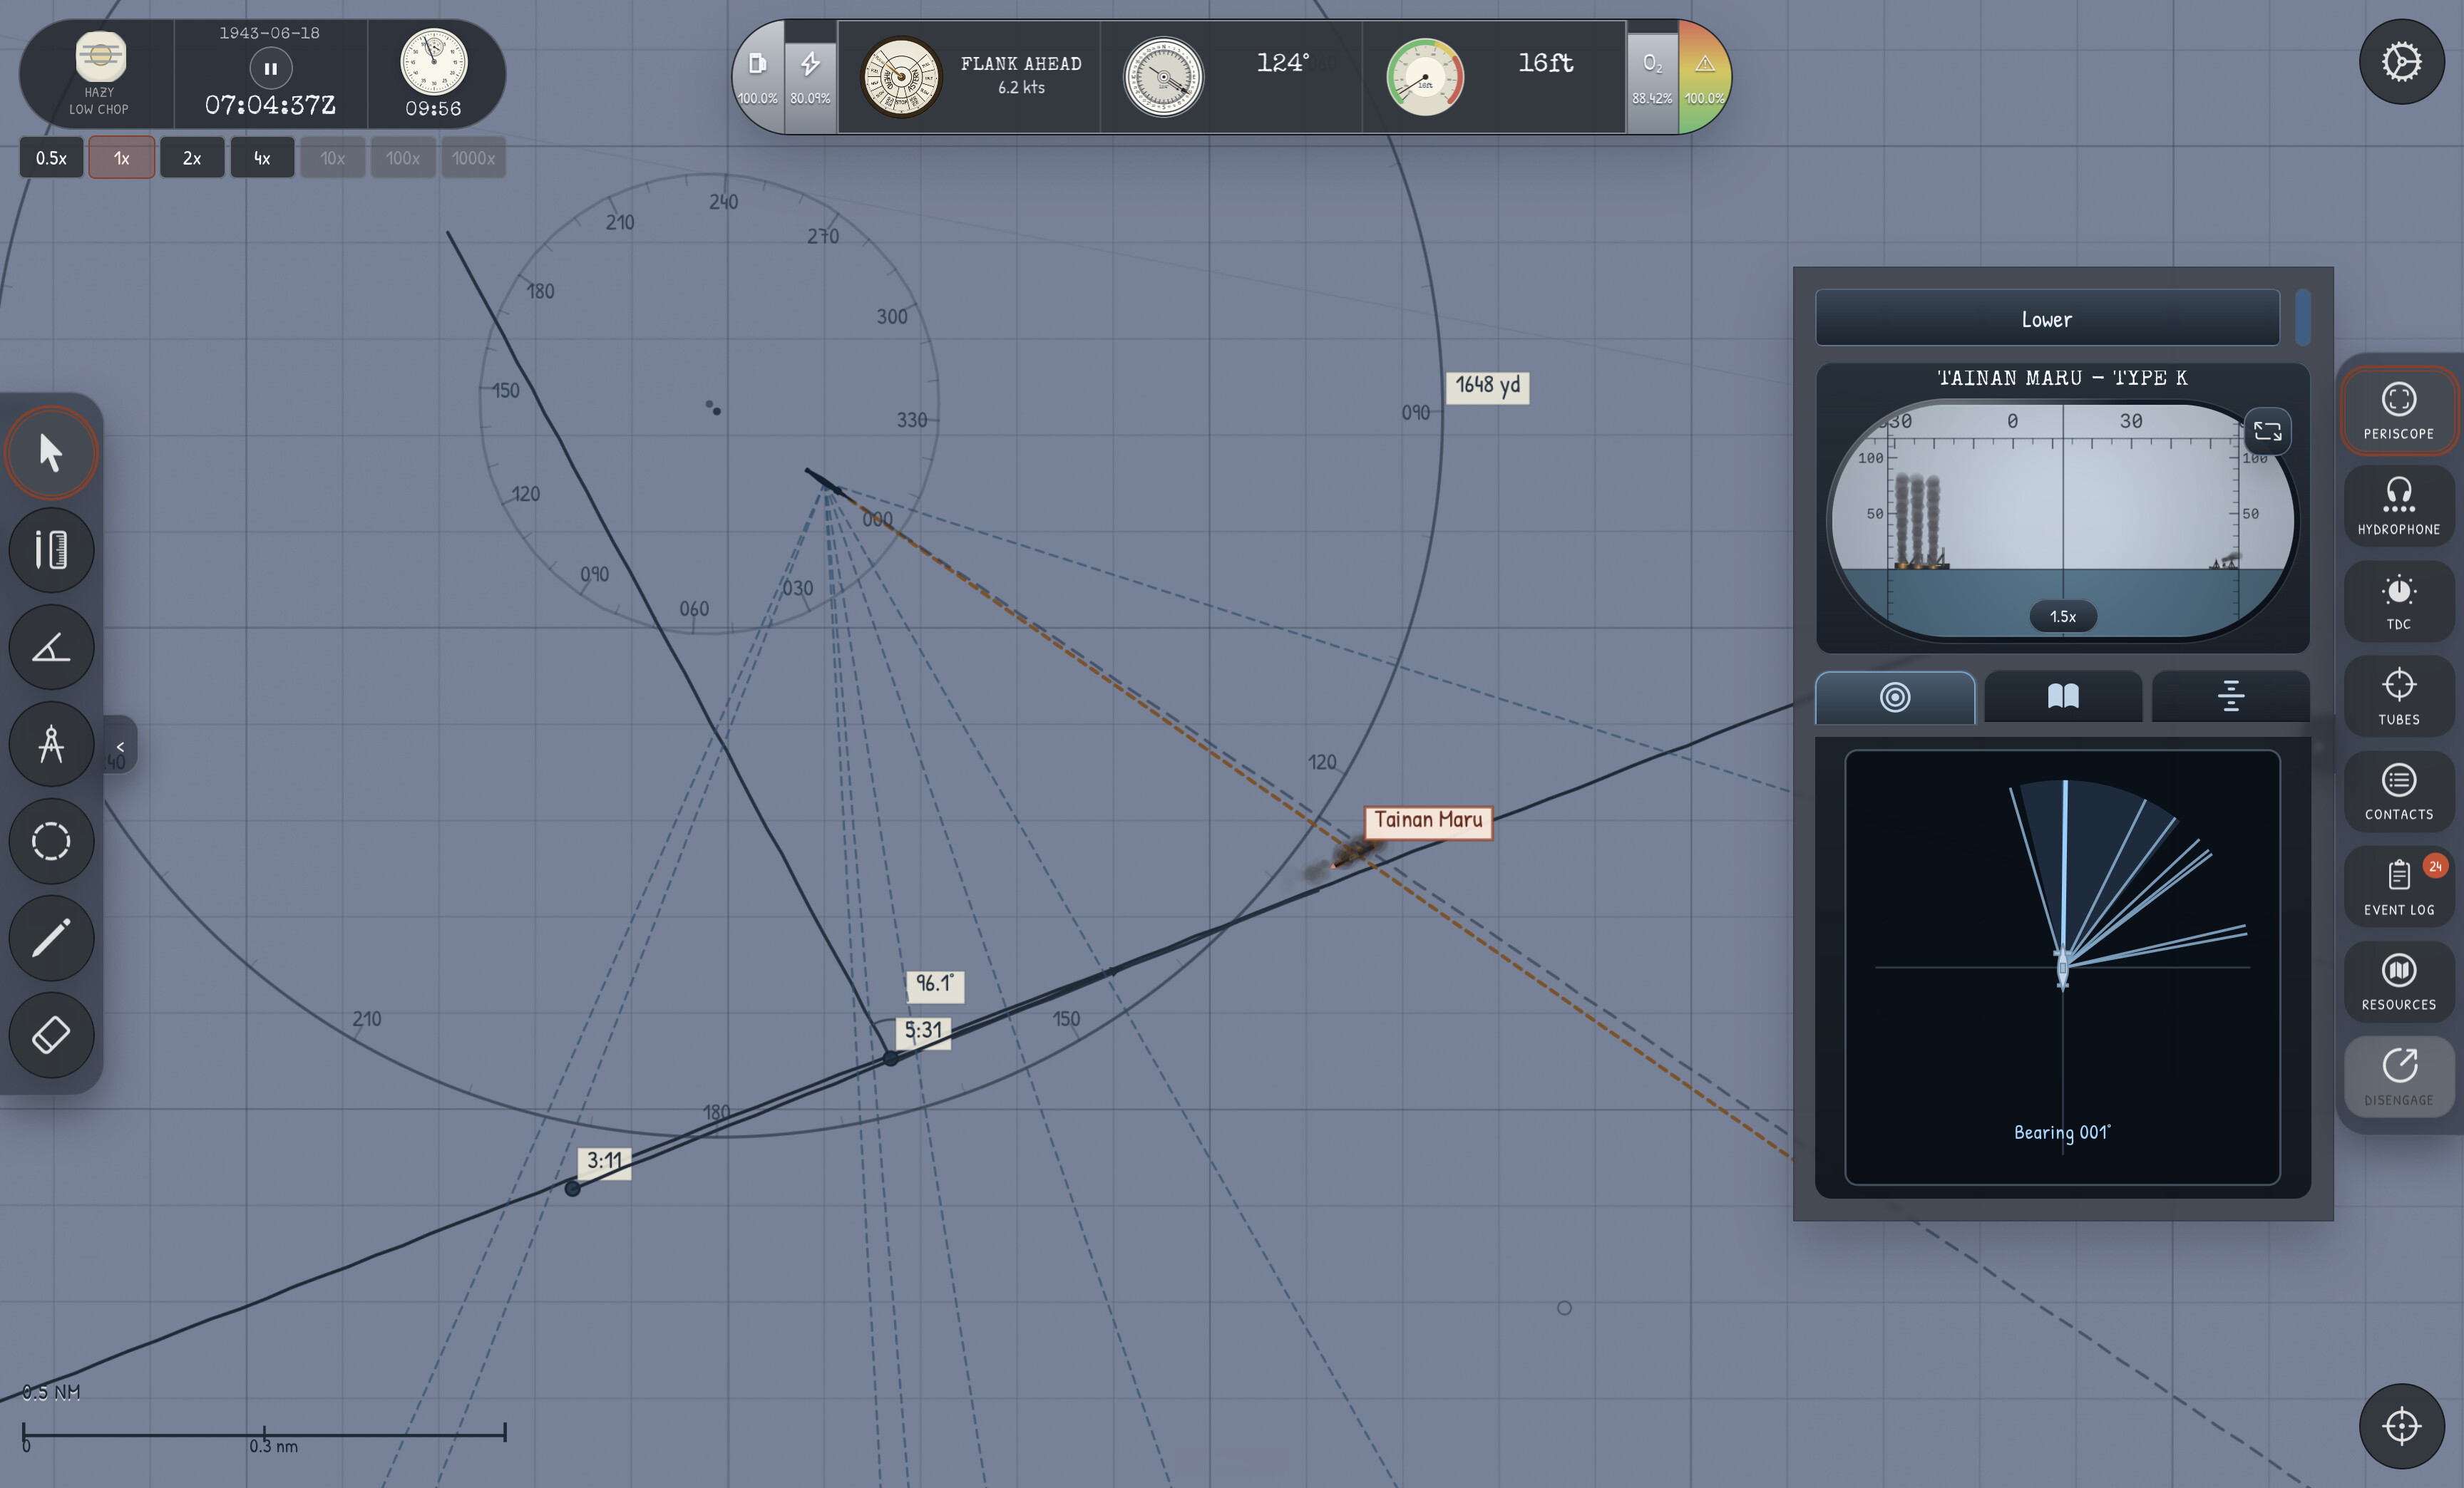Screen dimensions: 2464x1488
Task: Set time compression to 1x
Action: tap(121, 158)
